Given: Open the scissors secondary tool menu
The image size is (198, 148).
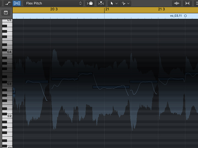Looking at the screenshot, I should tap(125, 3).
